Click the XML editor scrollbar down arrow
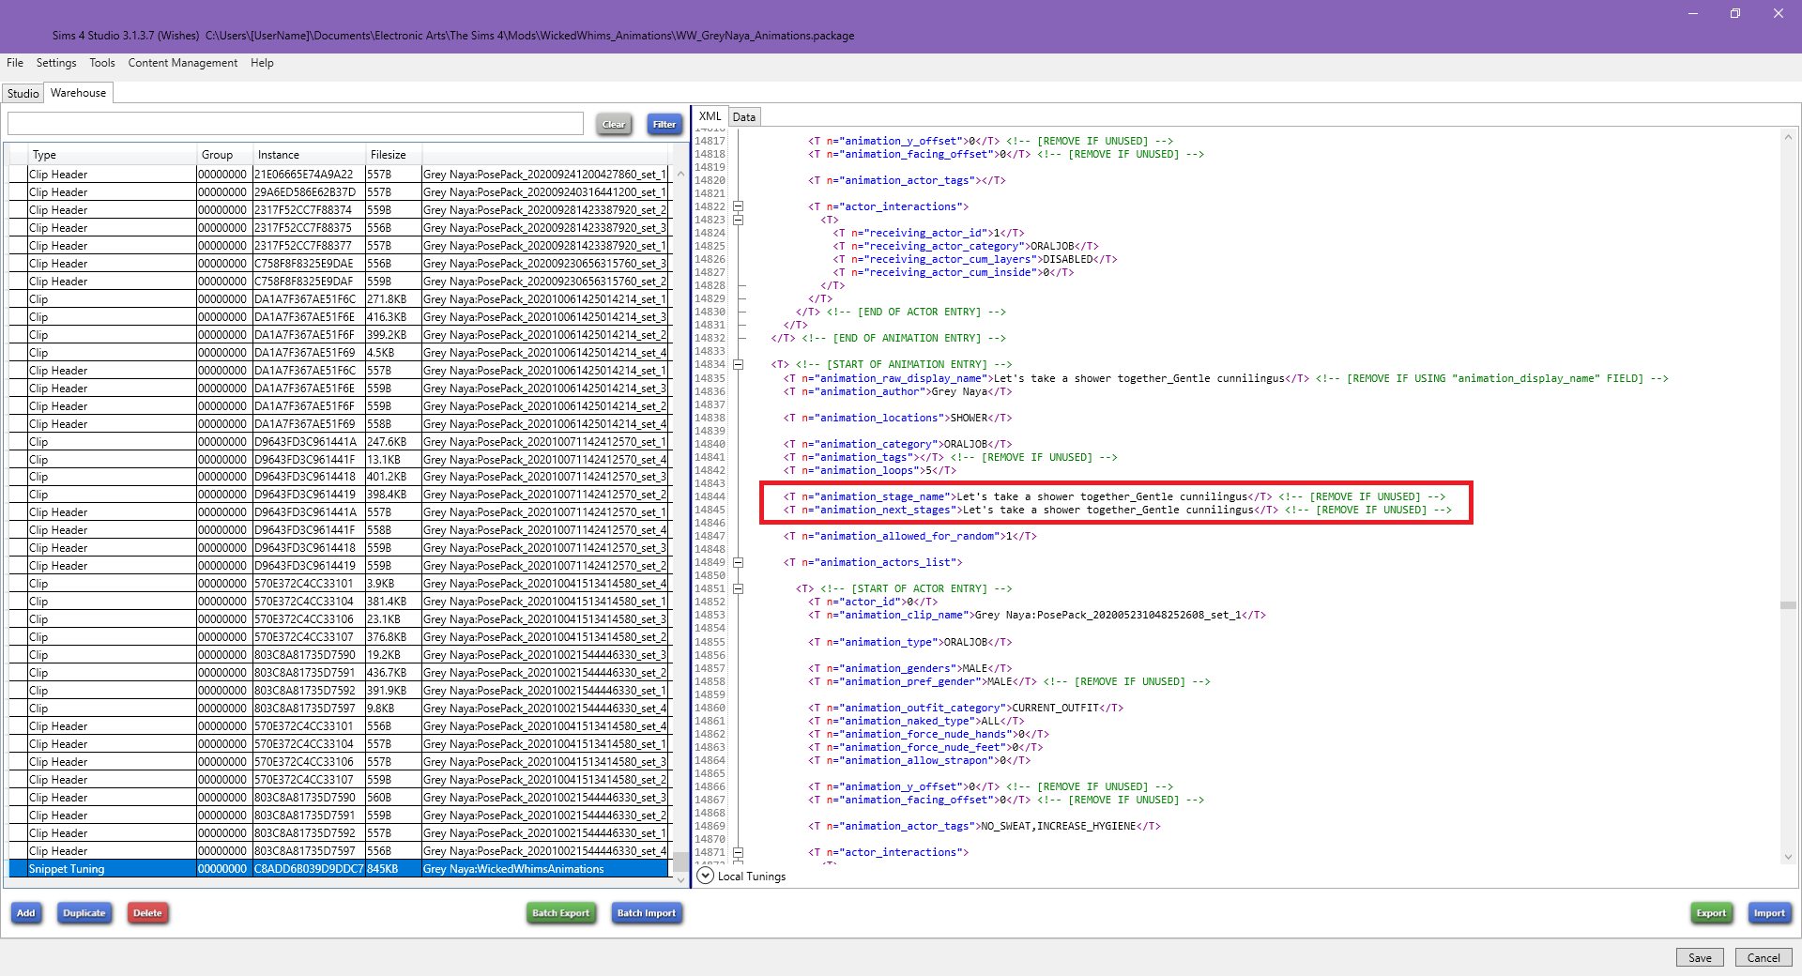1802x976 pixels. point(1788,857)
